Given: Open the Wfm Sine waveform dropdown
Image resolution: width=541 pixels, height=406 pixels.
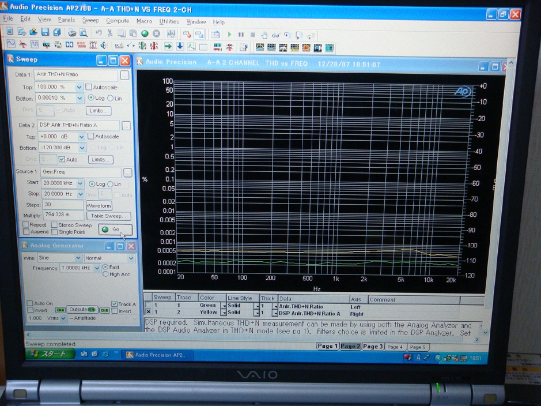Looking at the screenshot, I should click(78, 258).
